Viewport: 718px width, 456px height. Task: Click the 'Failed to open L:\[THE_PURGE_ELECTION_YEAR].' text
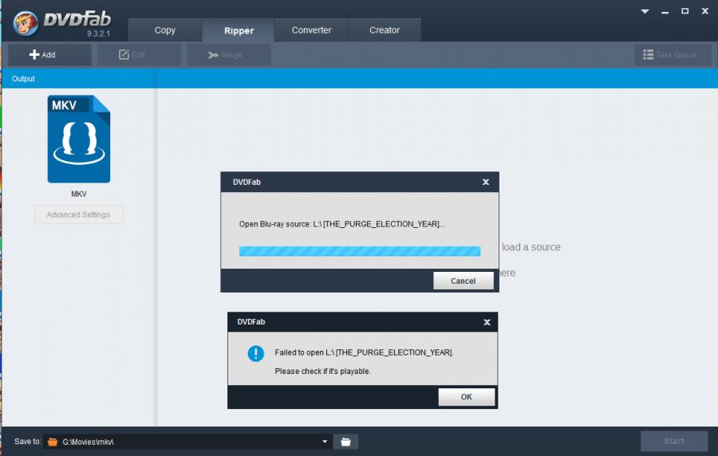coord(364,352)
